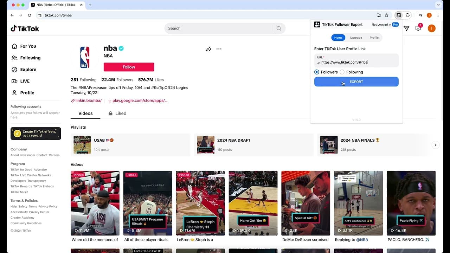This screenshot has height=253, width=450.
Task: Switch to the Liked tab
Action: click(117, 113)
